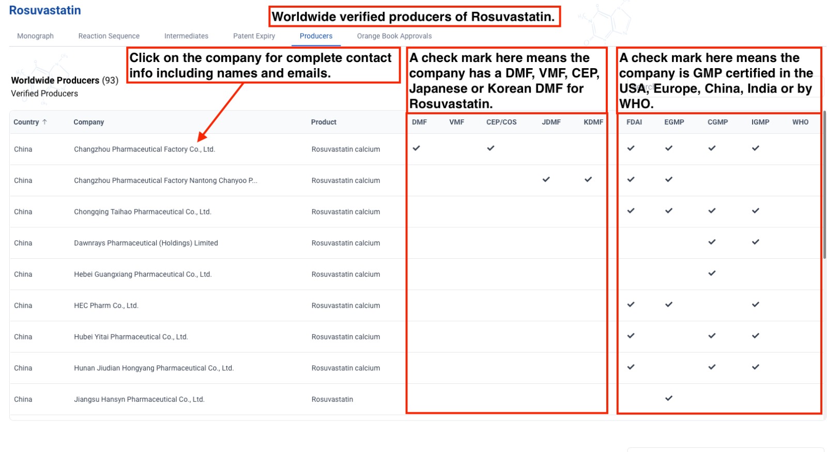Click FDAI check mark for Hunan Jiudian Hongyang

point(631,367)
